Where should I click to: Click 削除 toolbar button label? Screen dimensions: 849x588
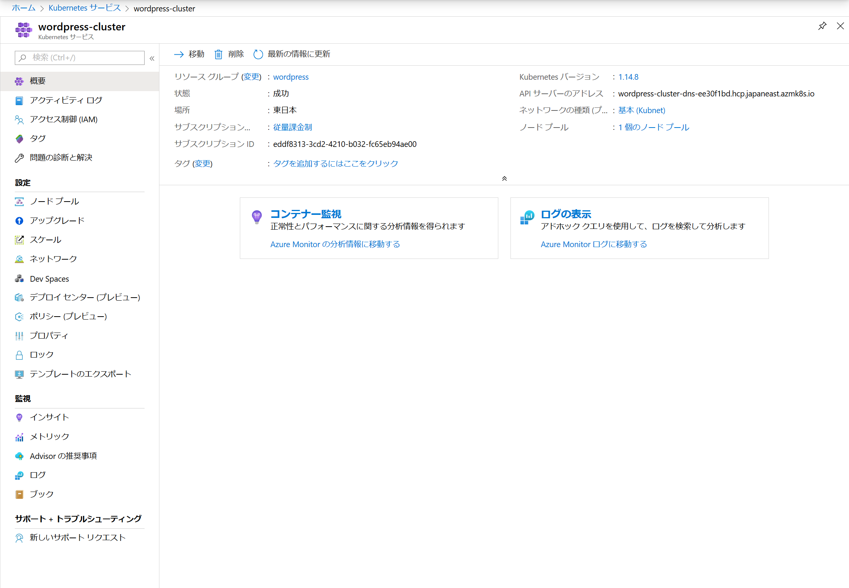236,54
